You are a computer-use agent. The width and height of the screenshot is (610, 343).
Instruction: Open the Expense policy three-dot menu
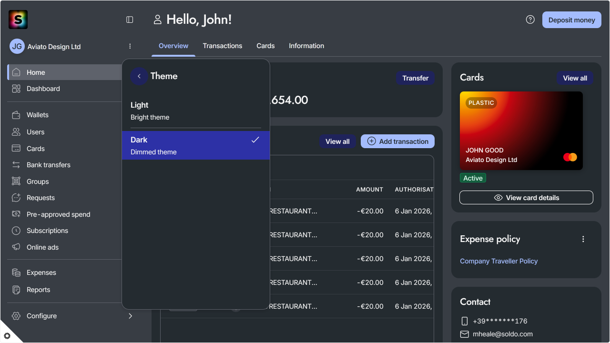pos(583,239)
